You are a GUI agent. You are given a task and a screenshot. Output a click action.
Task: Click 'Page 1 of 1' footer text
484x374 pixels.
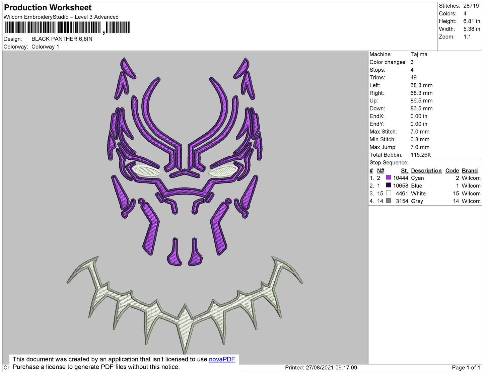[466, 367]
